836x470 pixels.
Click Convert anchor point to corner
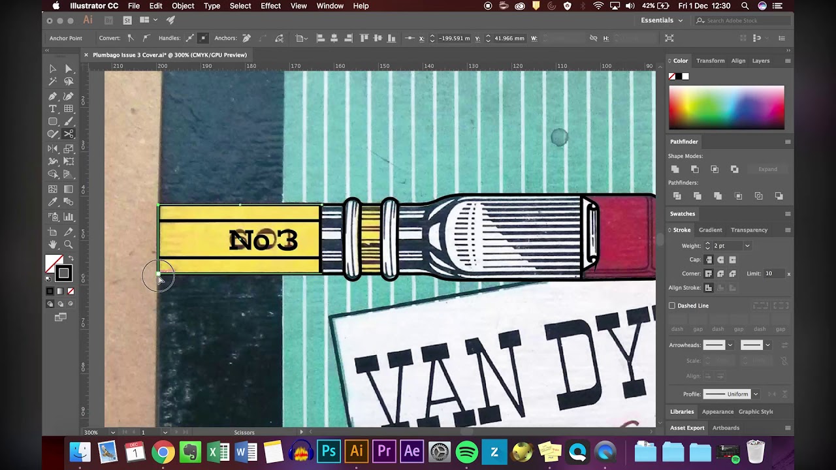(x=131, y=39)
